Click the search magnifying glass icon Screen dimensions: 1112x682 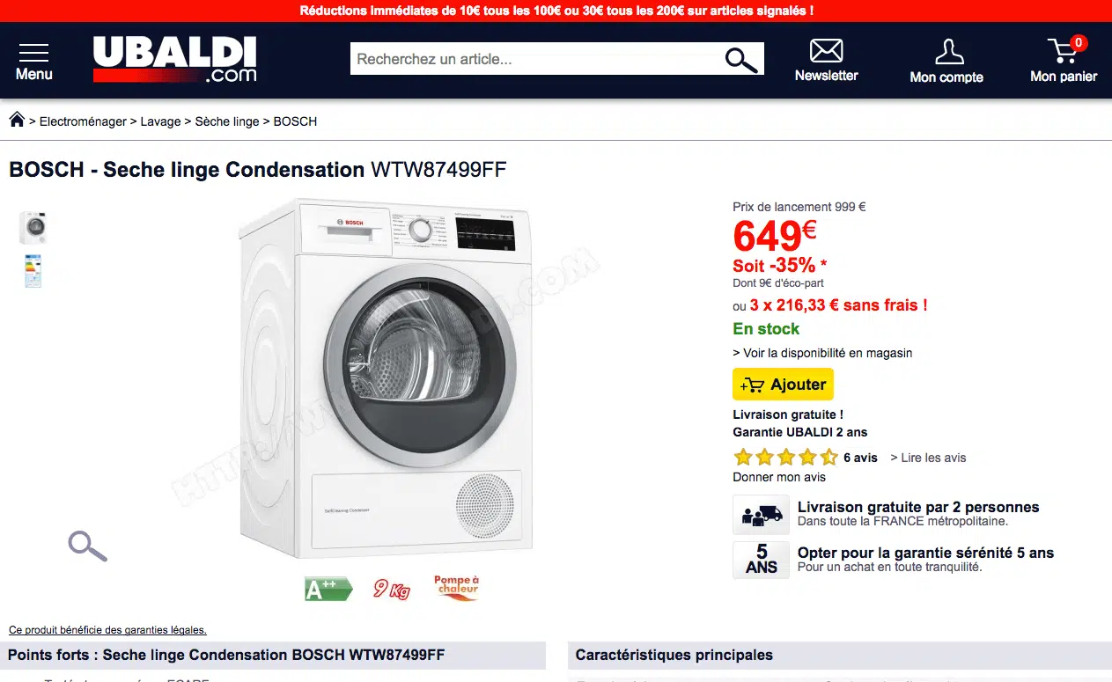coord(740,60)
